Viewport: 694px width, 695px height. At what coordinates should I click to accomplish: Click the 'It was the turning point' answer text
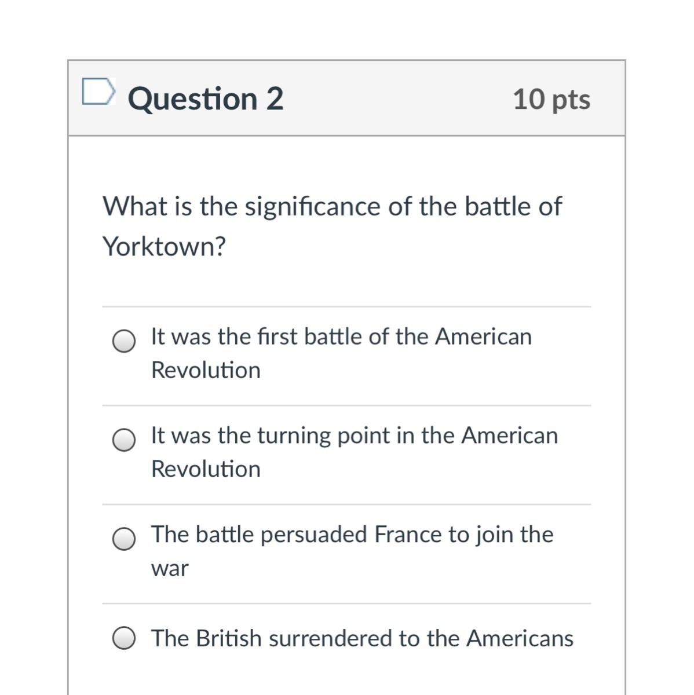tap(354, 436)
